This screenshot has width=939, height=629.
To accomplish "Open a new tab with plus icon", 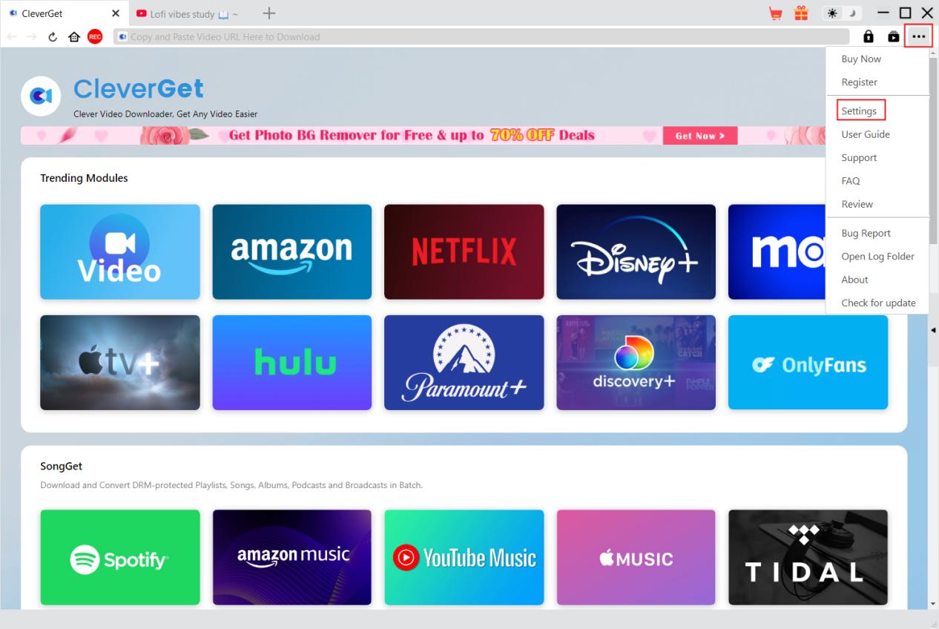I will (269, 13).
